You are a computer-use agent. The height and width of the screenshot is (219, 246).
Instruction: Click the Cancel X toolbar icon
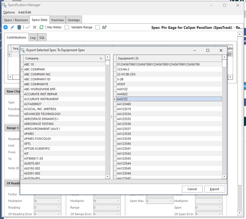34,27
